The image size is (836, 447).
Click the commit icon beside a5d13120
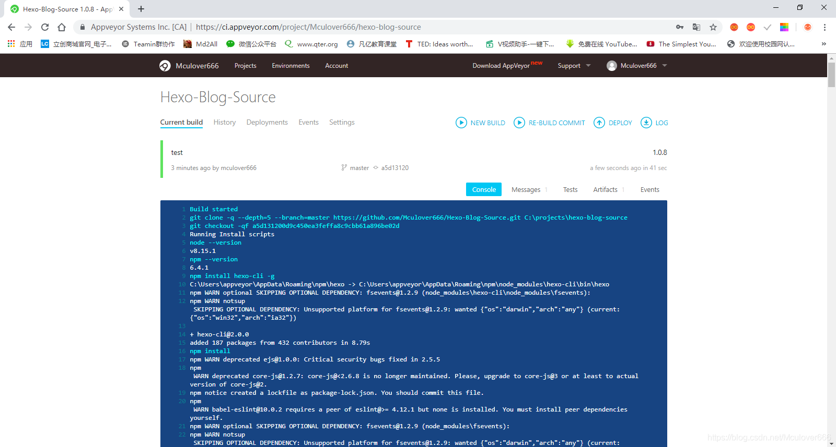[x=375, y=167]
